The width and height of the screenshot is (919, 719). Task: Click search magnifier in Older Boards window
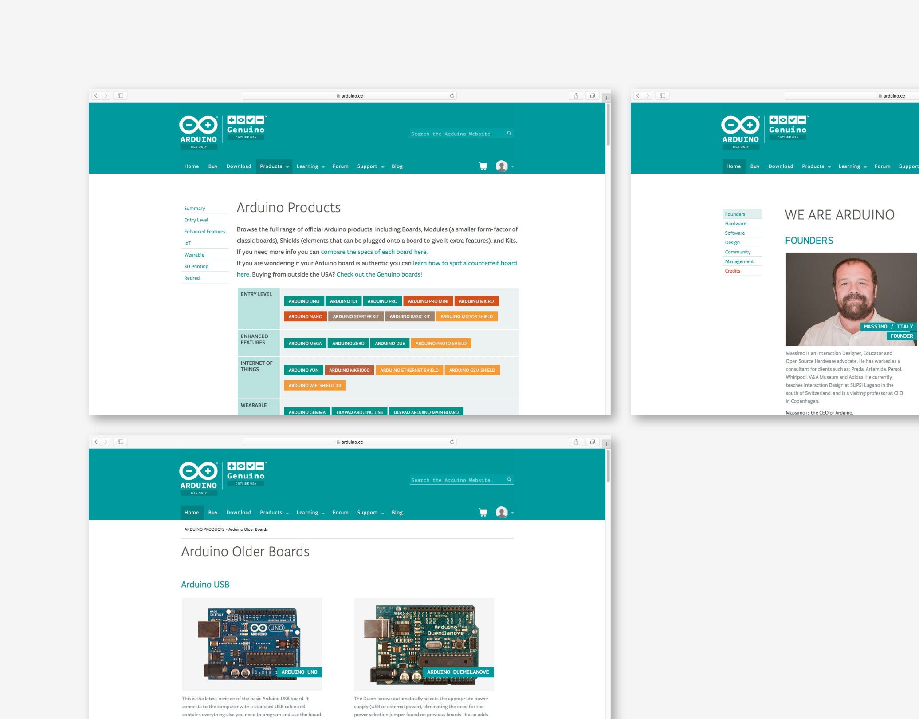point(509,479)
